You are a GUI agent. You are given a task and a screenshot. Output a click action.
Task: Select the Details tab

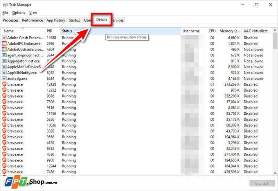101,20
